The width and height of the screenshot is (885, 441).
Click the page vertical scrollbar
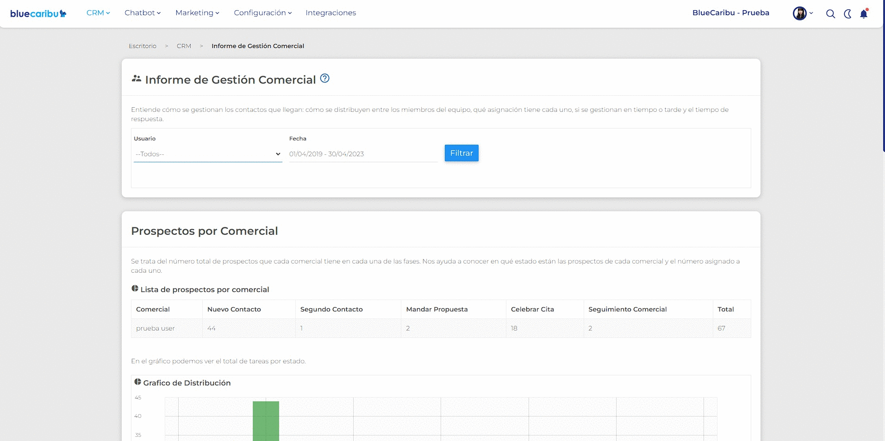[884, 76]
